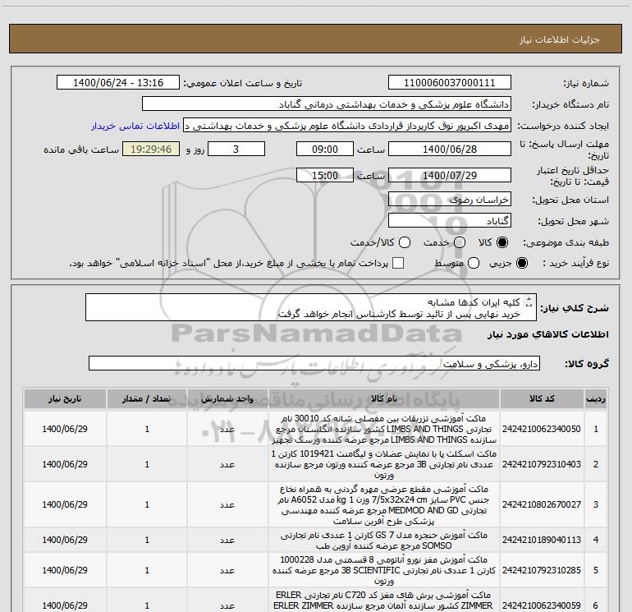Viewport: 632px width, 612px height.
Task: Open the buyer contact information link
Action: 135,126
